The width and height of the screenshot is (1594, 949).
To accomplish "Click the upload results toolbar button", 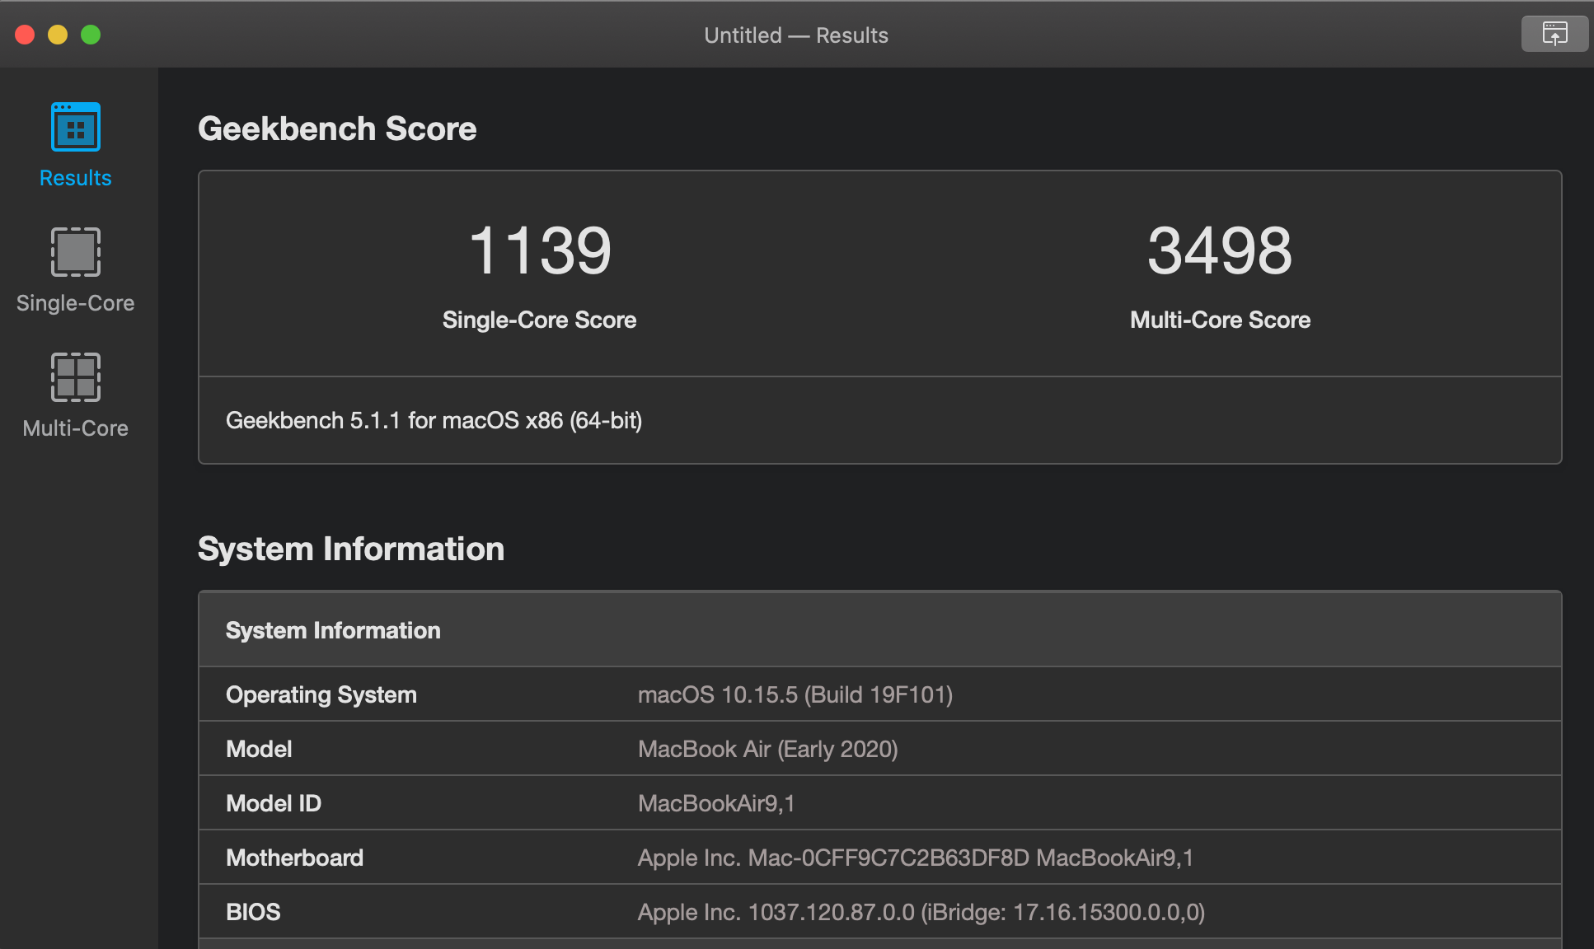I will coord(1554,34).
